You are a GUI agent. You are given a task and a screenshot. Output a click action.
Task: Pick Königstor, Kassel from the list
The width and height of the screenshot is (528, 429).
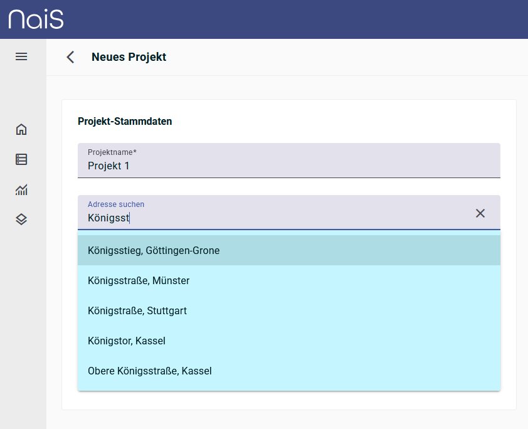(289, 341)
